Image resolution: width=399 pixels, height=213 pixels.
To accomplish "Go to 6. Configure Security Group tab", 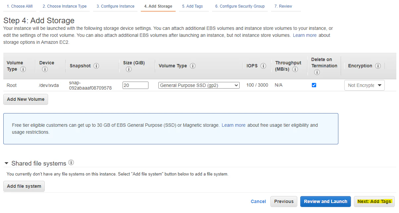I will (240, 6).
